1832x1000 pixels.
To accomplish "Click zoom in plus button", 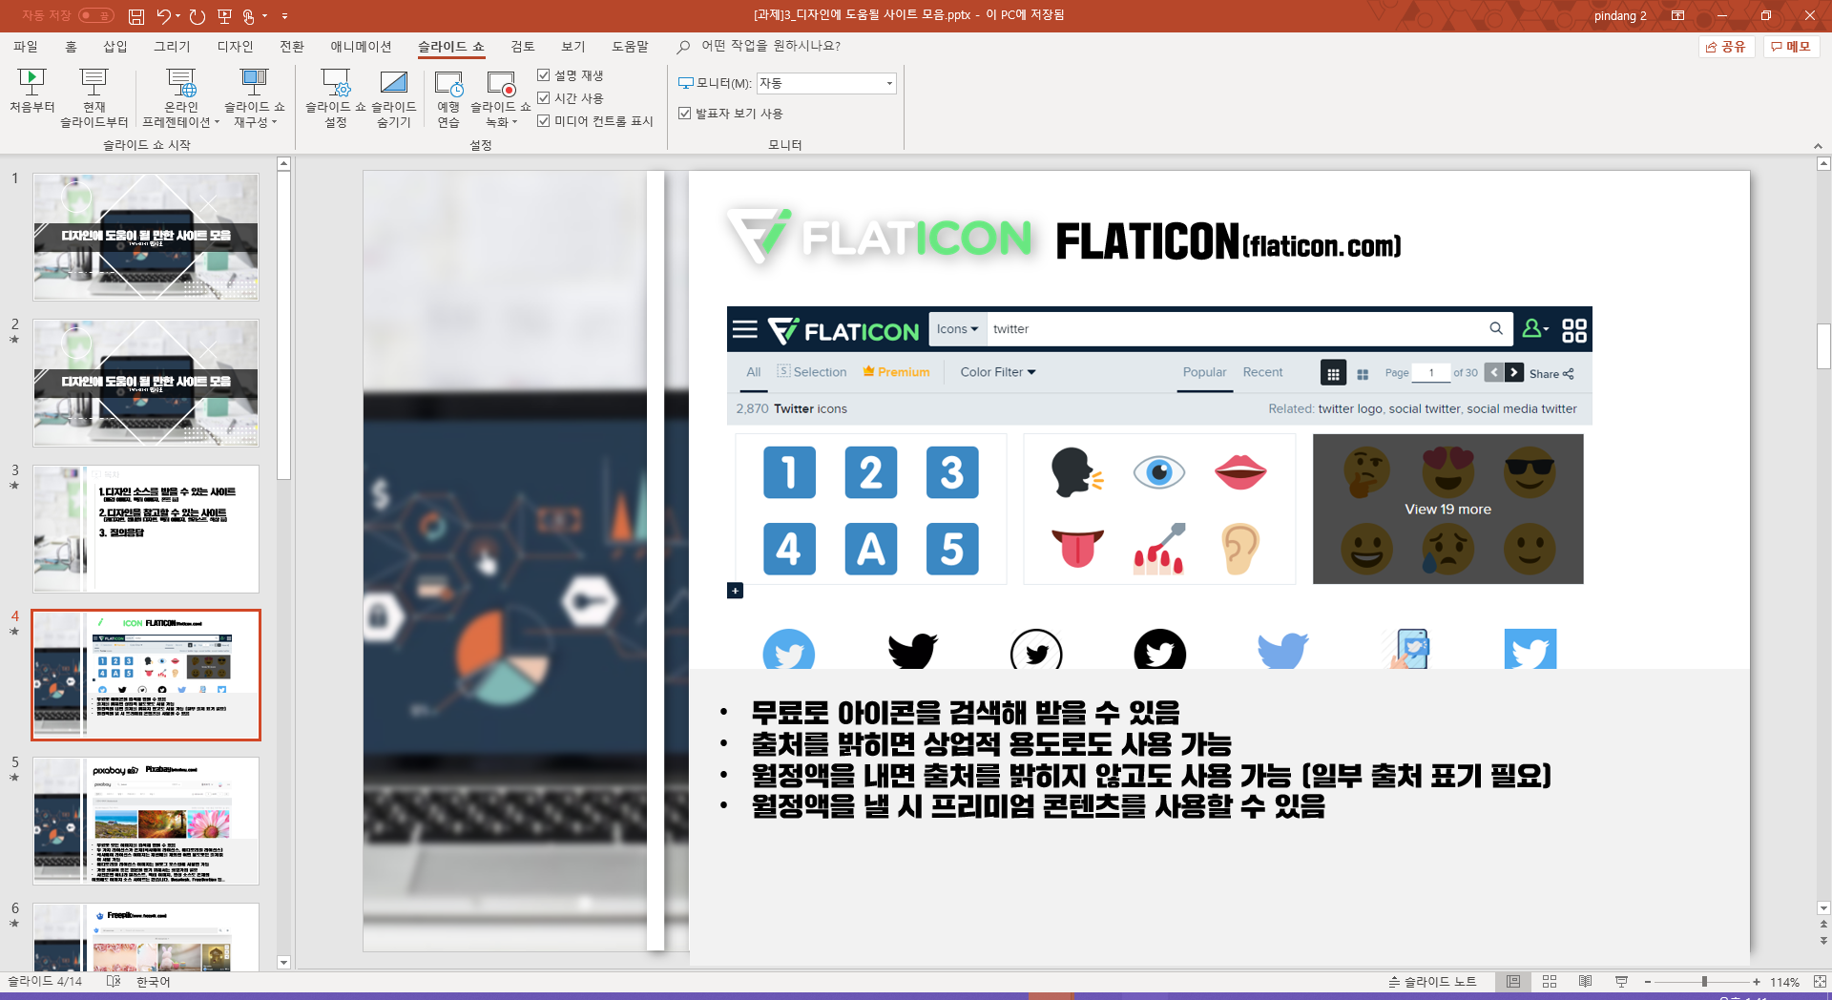I will point(1757,982).
